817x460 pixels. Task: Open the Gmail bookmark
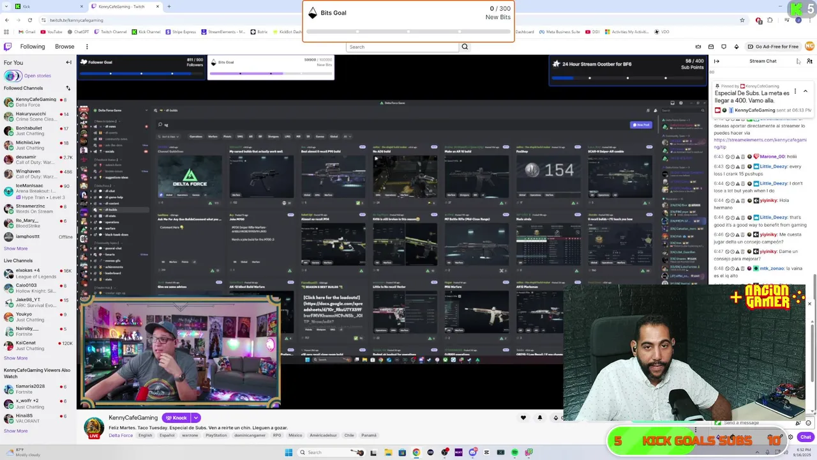click(26, 32)
